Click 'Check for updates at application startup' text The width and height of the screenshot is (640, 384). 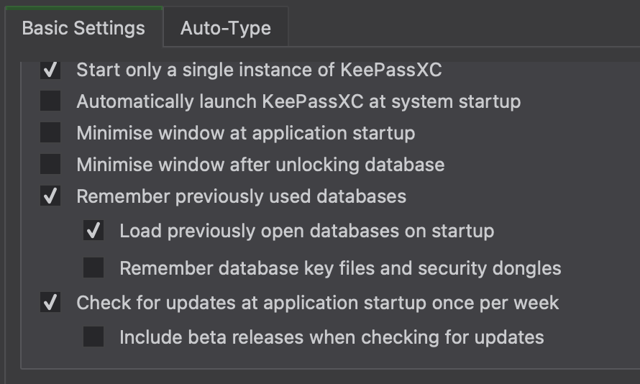coord(317,303)
